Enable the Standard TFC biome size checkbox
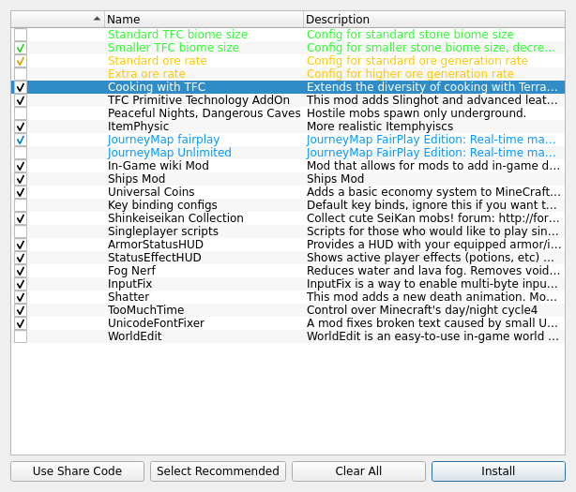The width and height of the screenshot is (576, 492). [21, 35]
